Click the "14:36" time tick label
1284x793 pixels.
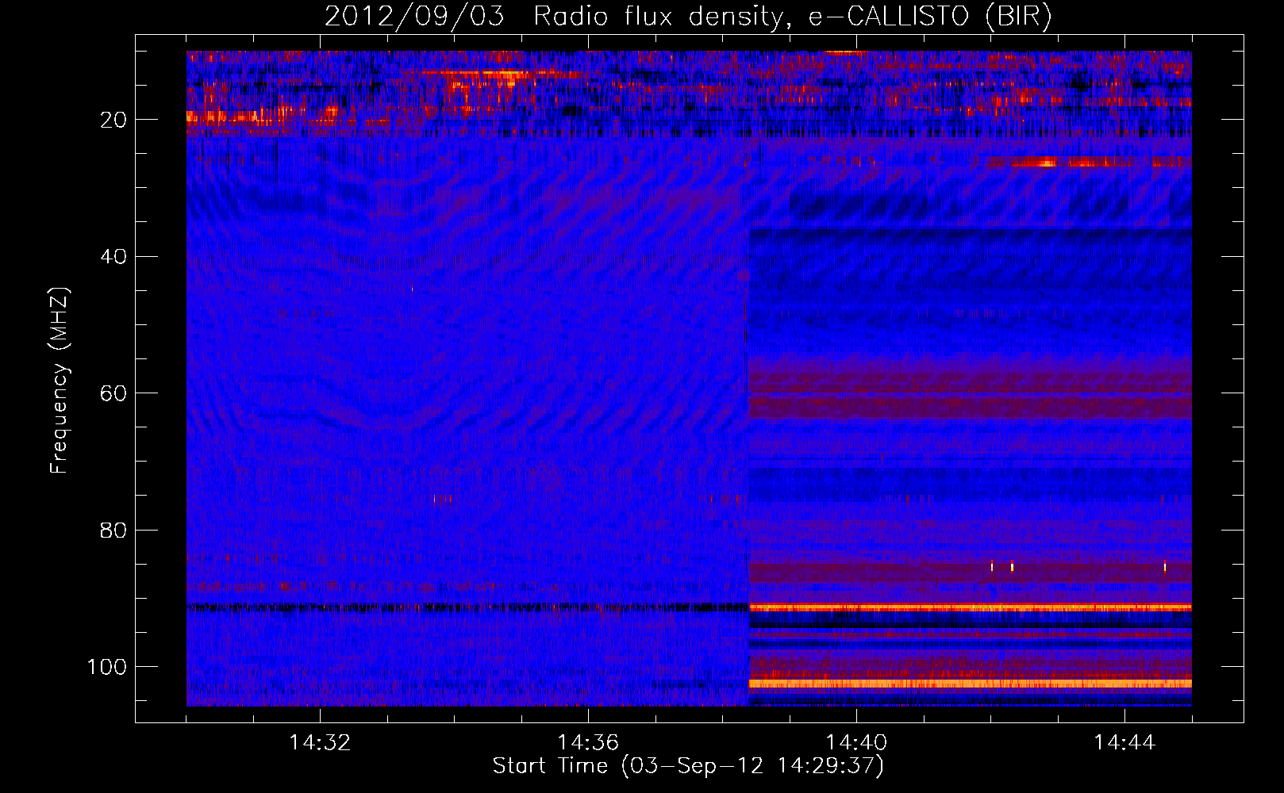[x=588, y=743]
